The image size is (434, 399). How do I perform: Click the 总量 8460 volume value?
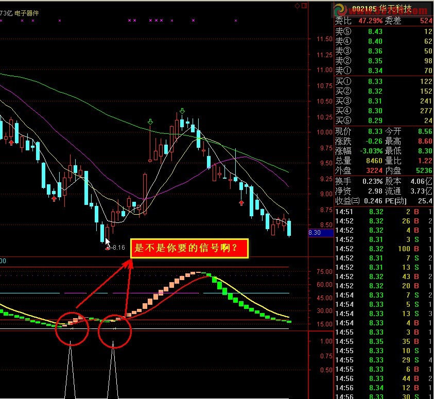pos(374,161)
